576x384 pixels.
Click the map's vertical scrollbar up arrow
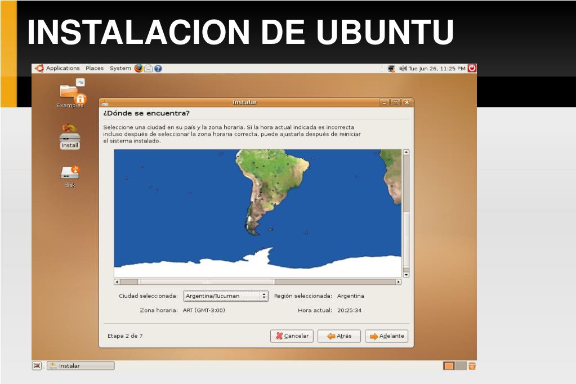pyautogui.click(x=406, y=152)
